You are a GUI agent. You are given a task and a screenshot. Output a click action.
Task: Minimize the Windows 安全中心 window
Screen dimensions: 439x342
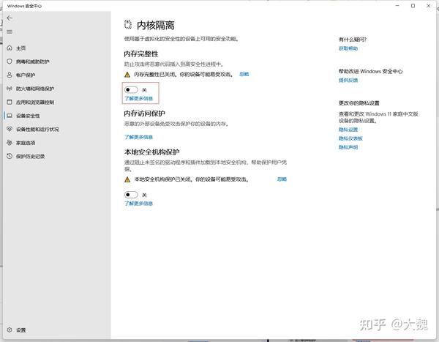pyautogui.click(x=397, y=6)
